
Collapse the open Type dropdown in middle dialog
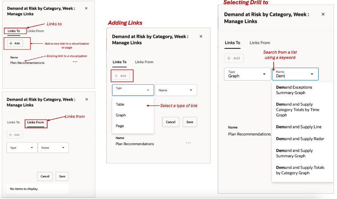coord(148,90)
